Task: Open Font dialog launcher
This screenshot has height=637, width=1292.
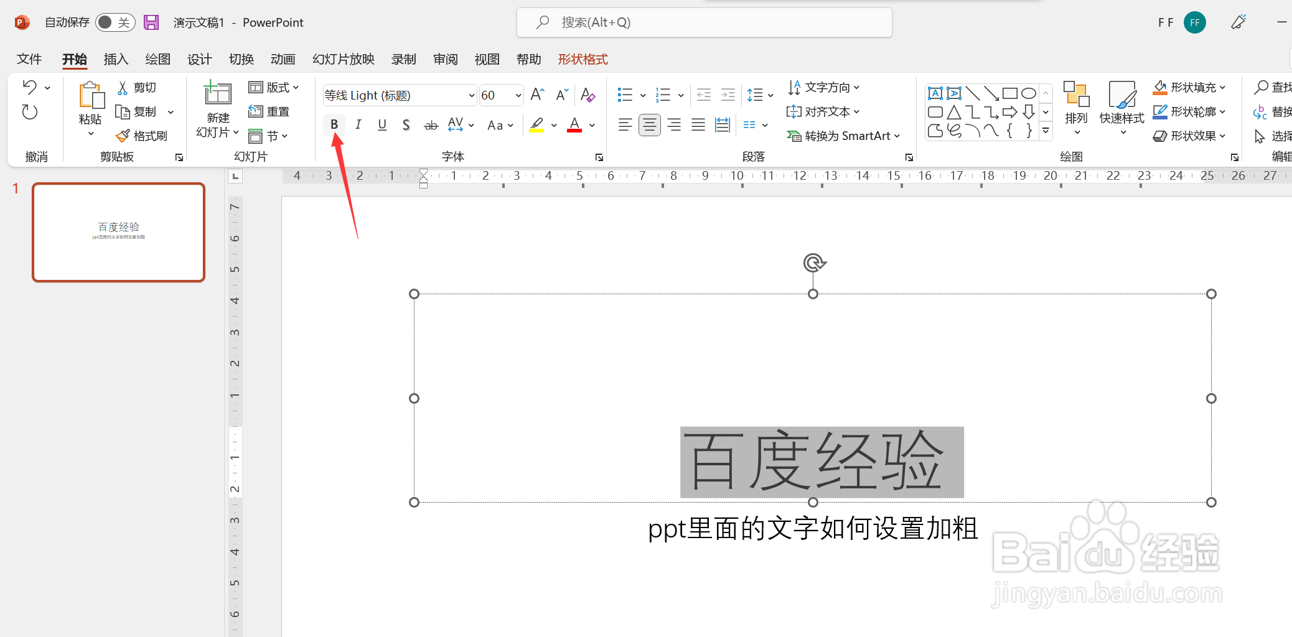Action: 599,157
